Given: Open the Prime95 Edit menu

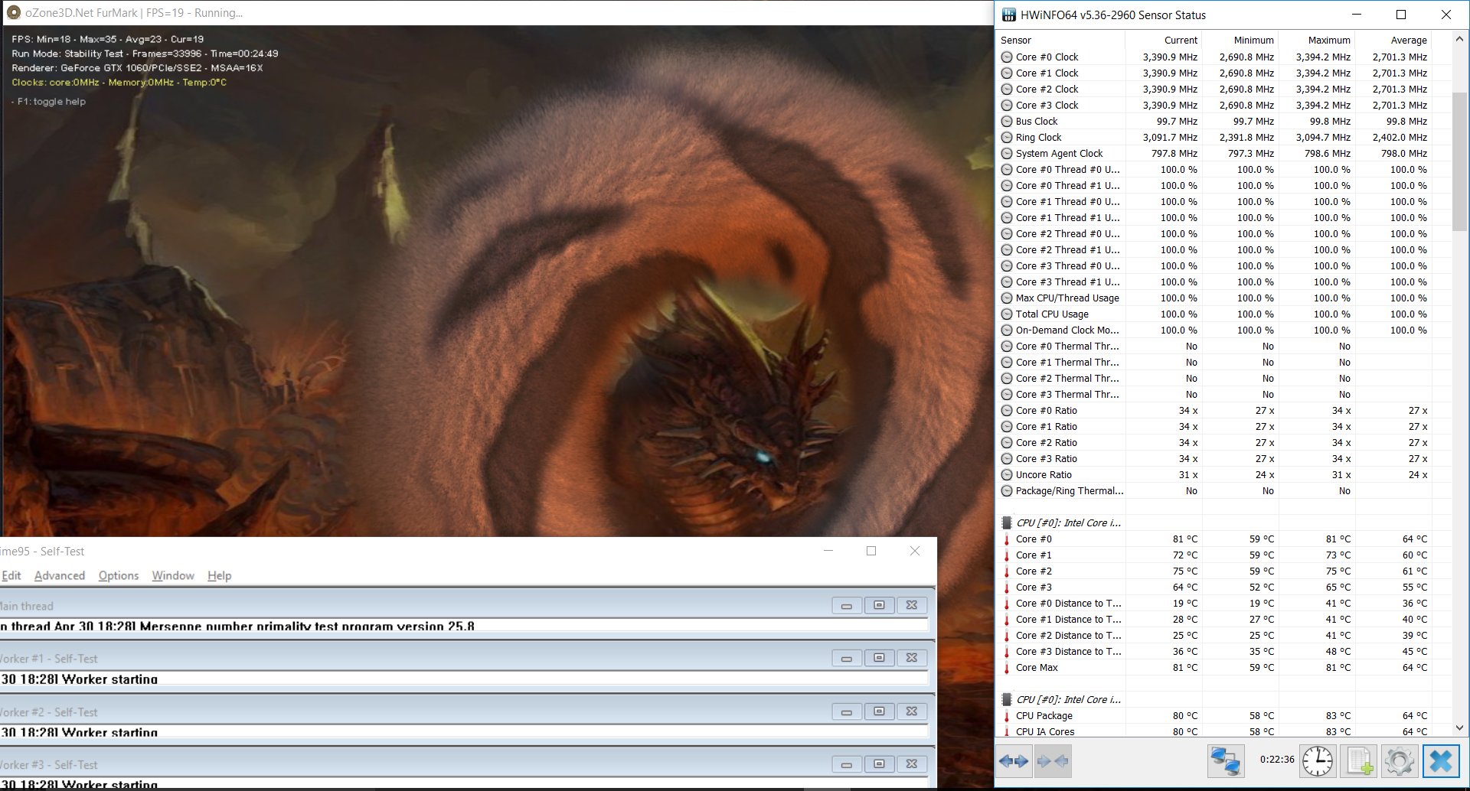Looking at the screenshot, I should coord(11,576).
